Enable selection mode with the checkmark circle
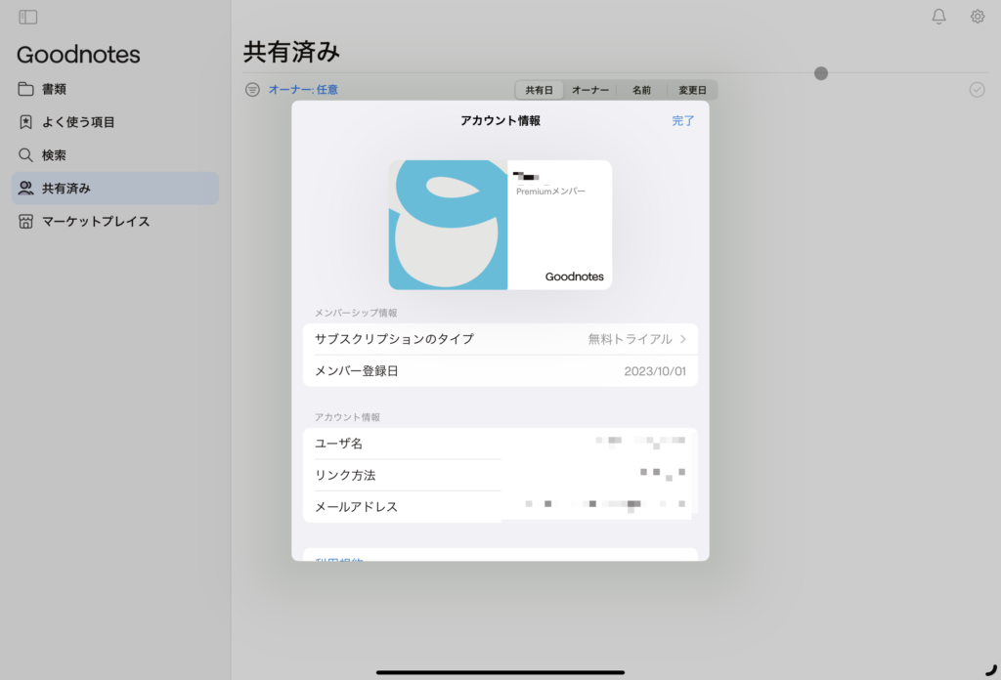The width and height of the screenshot is (1001, 680). pos(977,90)
